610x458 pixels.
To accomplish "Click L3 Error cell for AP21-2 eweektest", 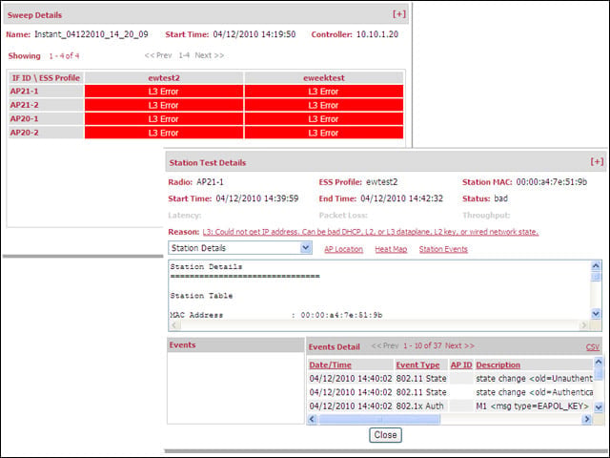I will tap(324, 105).
